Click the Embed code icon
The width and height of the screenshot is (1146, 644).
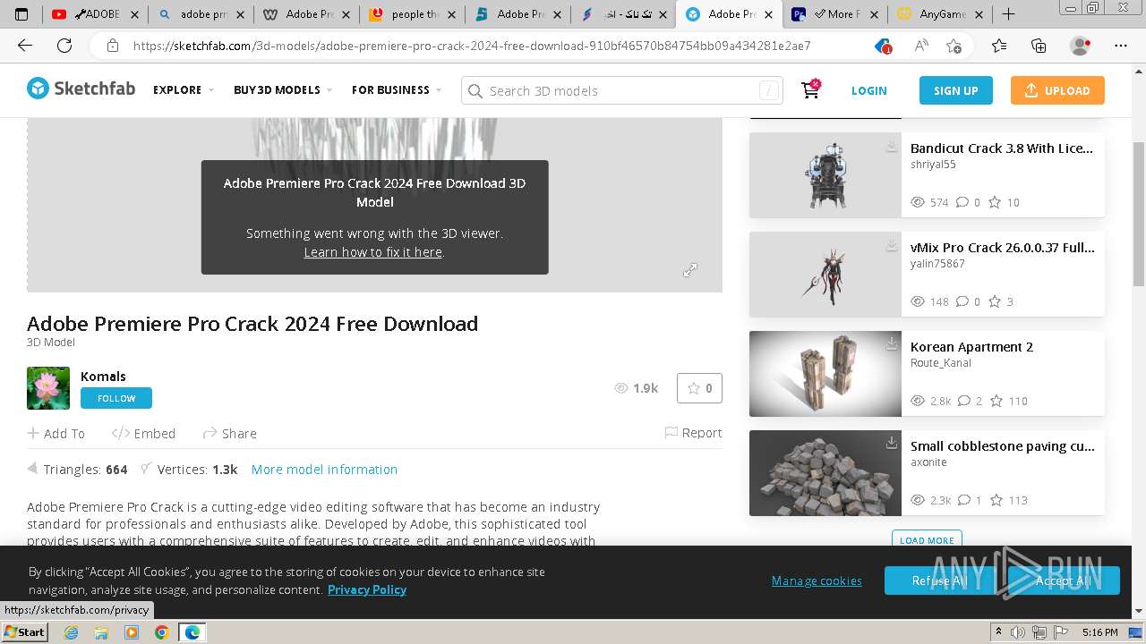(x=120, y=433)
